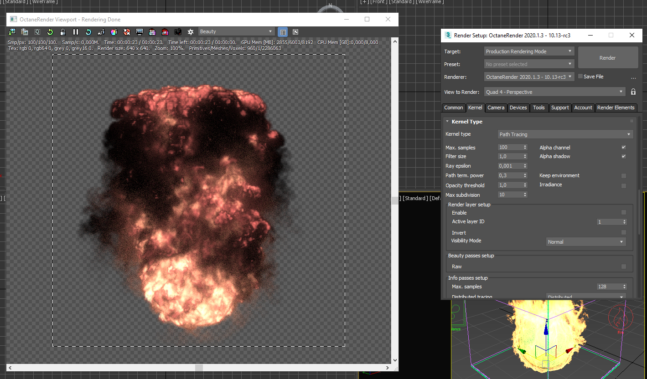Tick the Save File checkbox
This screenshot has height=379, width=647.
pos(580,77)
